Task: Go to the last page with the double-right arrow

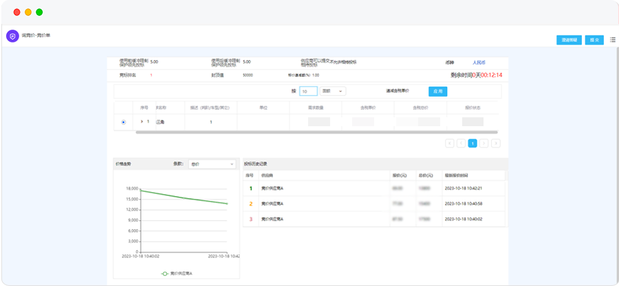Action: point(496,143)
